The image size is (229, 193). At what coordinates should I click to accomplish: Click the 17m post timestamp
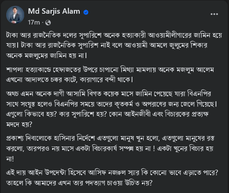(34, 22)
